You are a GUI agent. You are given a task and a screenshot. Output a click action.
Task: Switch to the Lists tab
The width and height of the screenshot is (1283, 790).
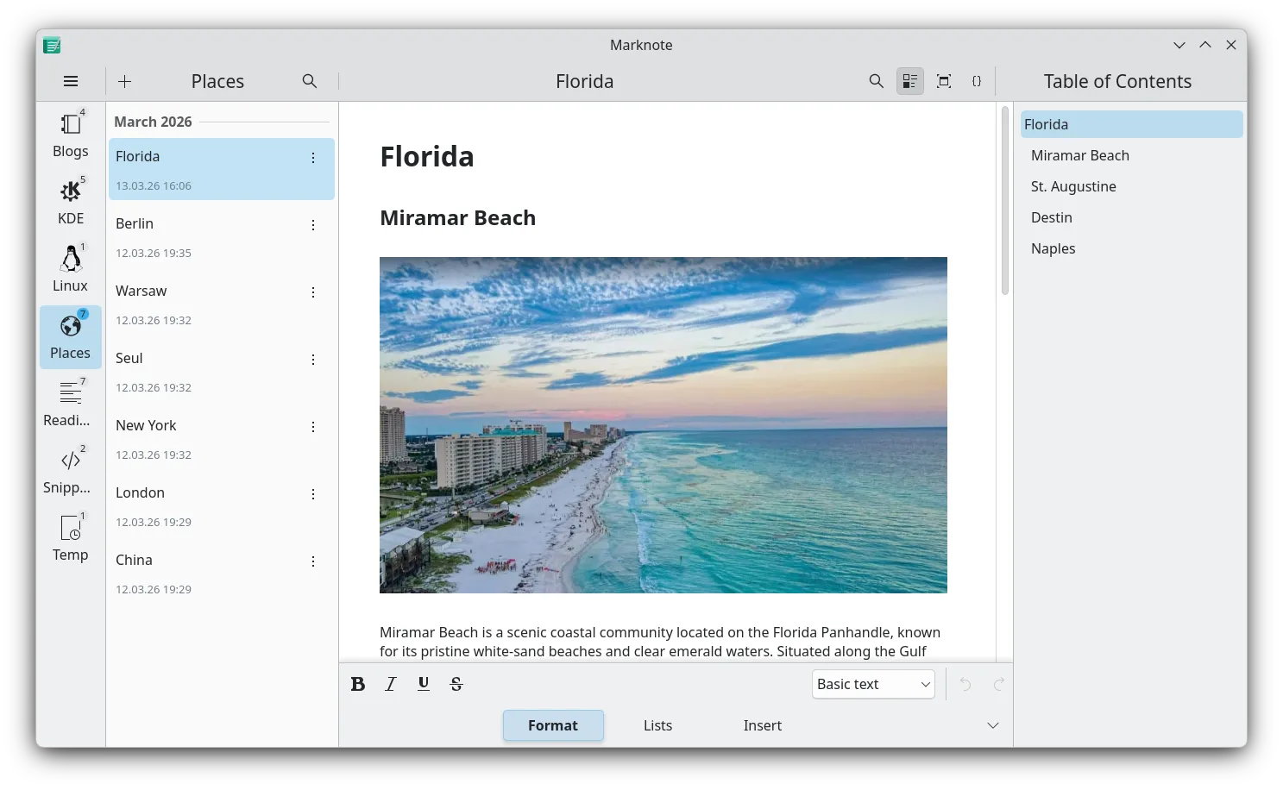pyautogui.click(x=657, y=725)
